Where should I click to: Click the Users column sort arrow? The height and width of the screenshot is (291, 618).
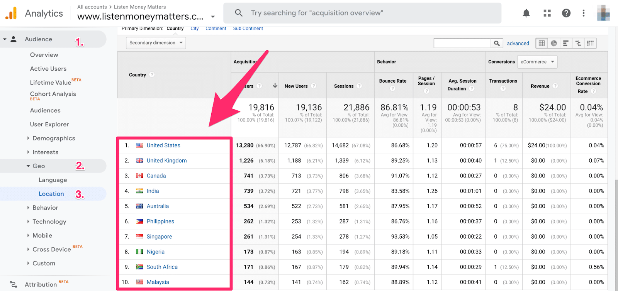[x=275, y=85]
